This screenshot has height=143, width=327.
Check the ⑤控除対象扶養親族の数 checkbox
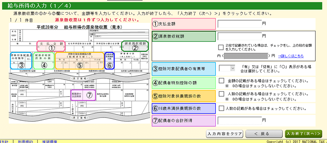221,94
